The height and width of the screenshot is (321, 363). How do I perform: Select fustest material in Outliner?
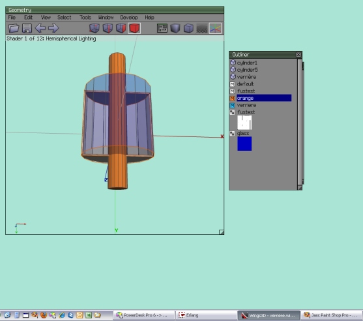(x=246, y=91)
